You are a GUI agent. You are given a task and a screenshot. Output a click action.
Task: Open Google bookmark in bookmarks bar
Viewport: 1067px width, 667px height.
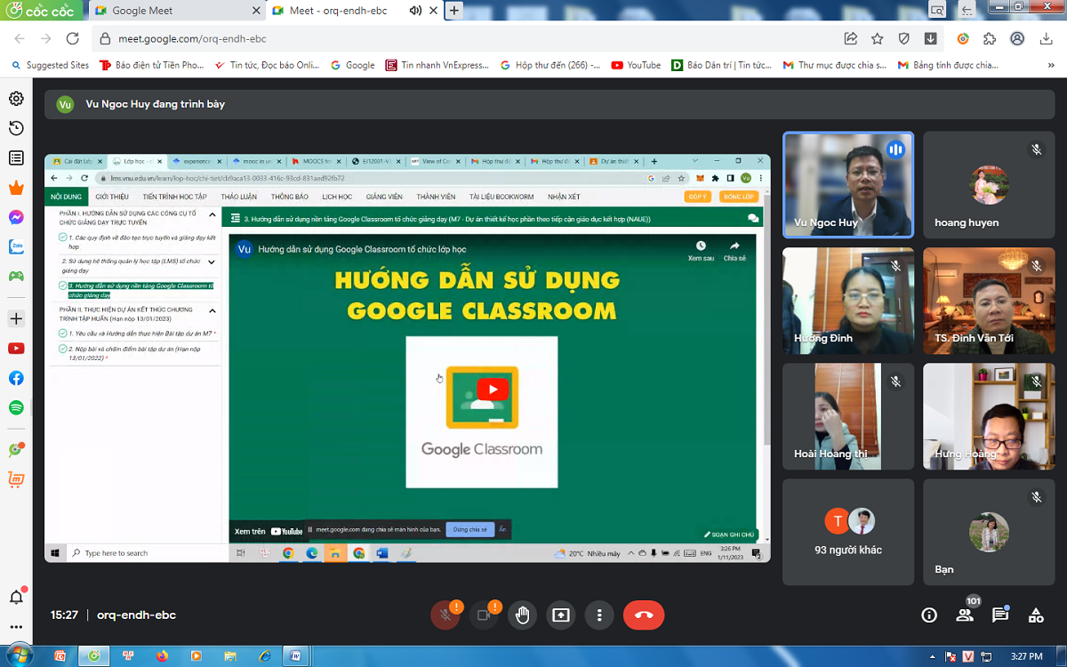(352, 65)
